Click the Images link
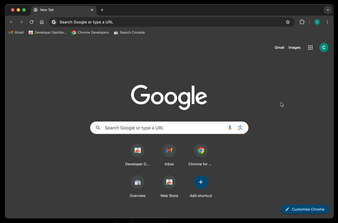The height and width of the screenshot is (223, 338). point(294,48)
